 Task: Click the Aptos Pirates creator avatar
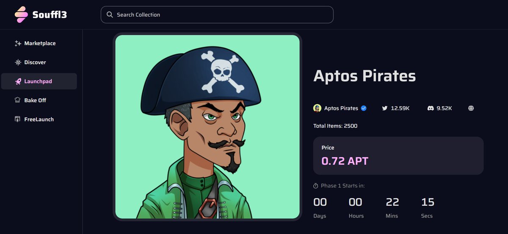coord(317,108)
